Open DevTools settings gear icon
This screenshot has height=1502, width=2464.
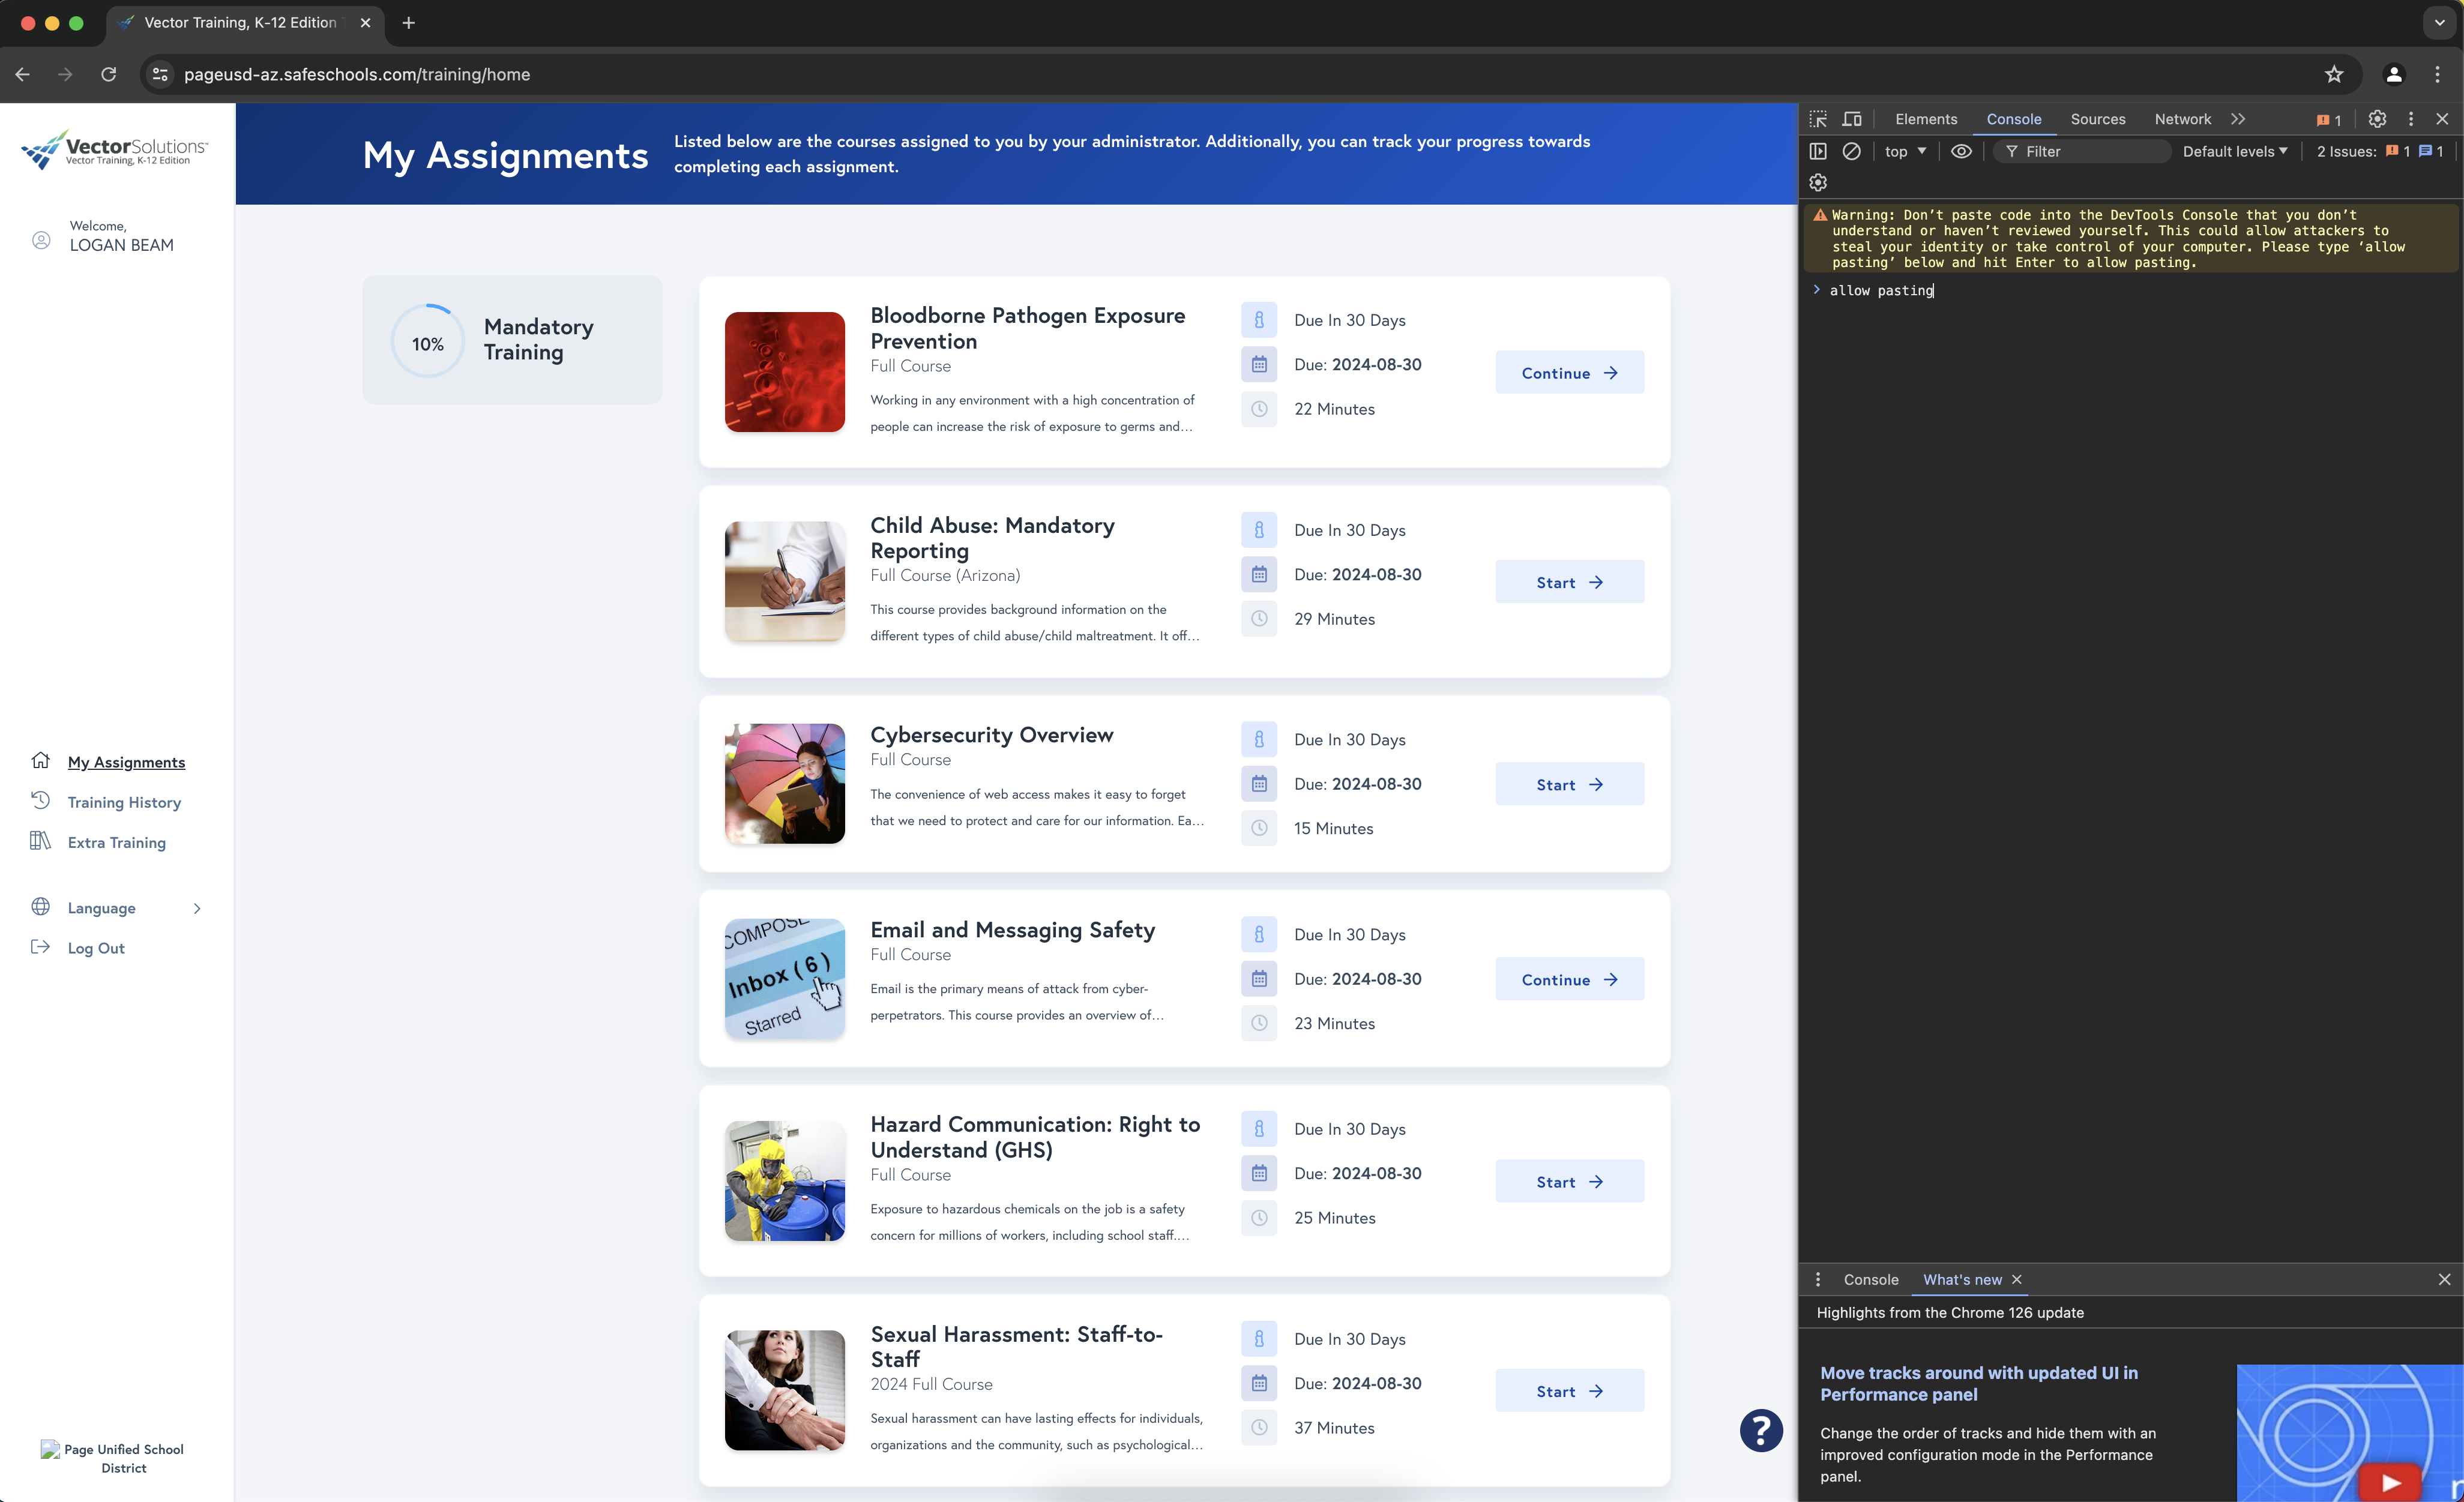point(2377,119)
